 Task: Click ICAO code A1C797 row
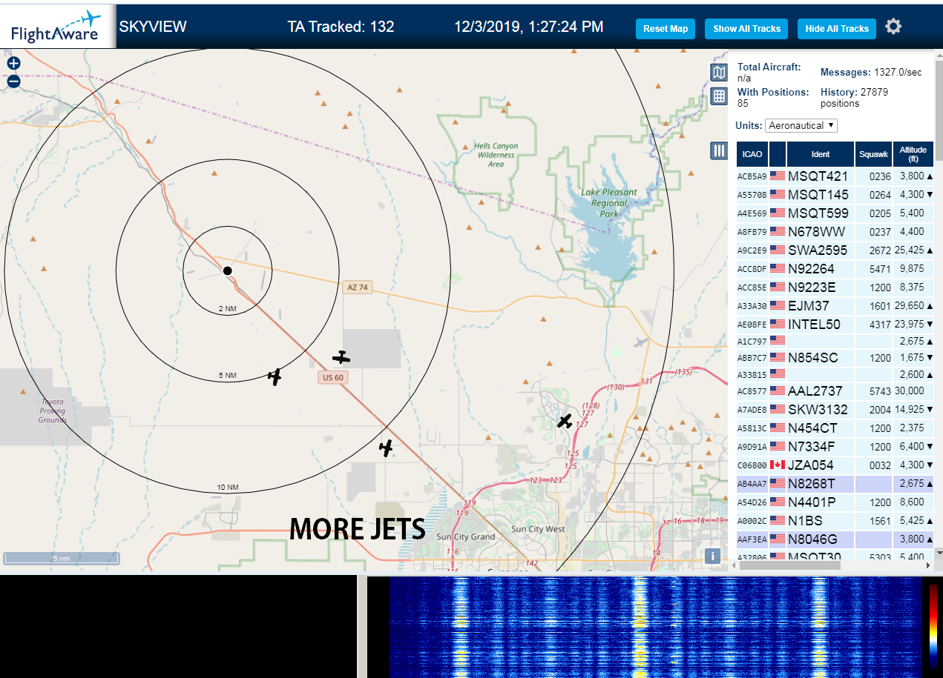tap(835, 341)
